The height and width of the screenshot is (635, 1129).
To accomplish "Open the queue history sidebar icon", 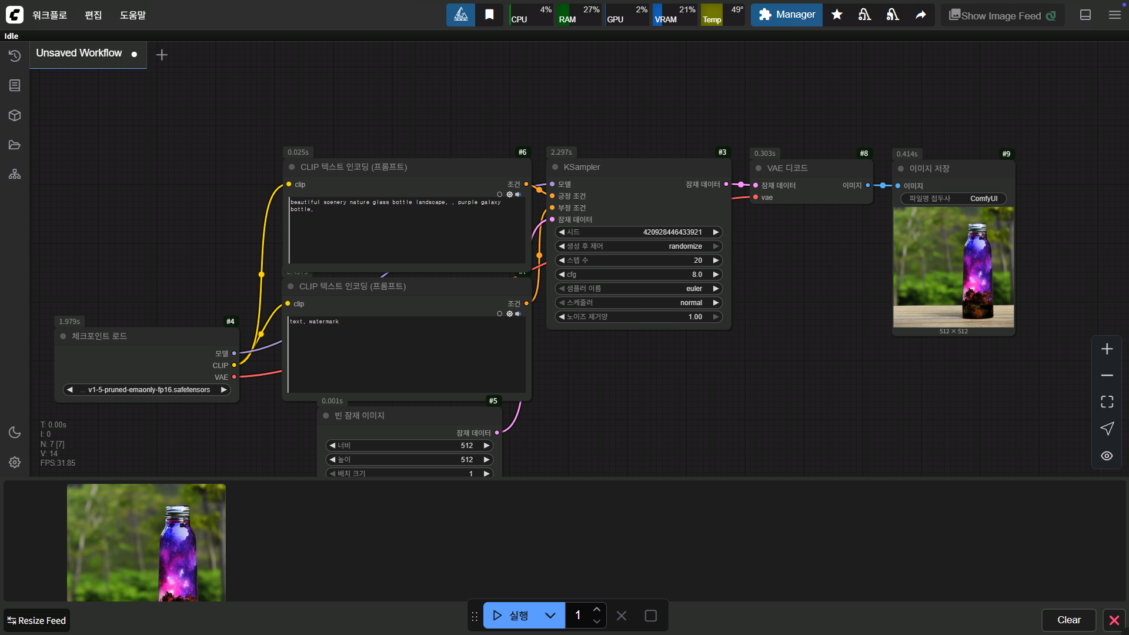I will click(15, 56).
